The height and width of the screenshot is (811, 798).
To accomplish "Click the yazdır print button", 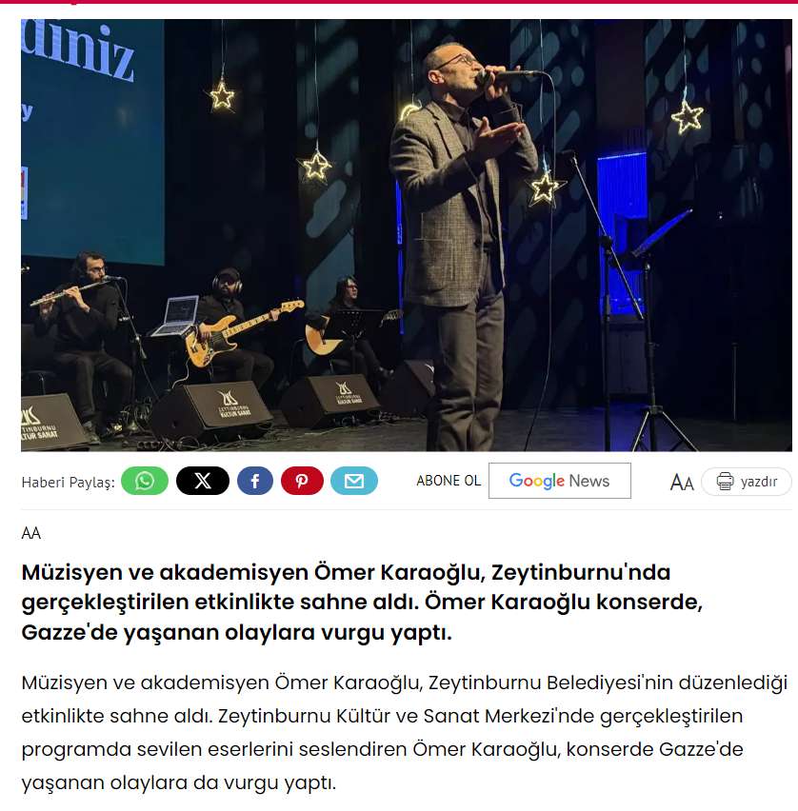I will point(747,482).
